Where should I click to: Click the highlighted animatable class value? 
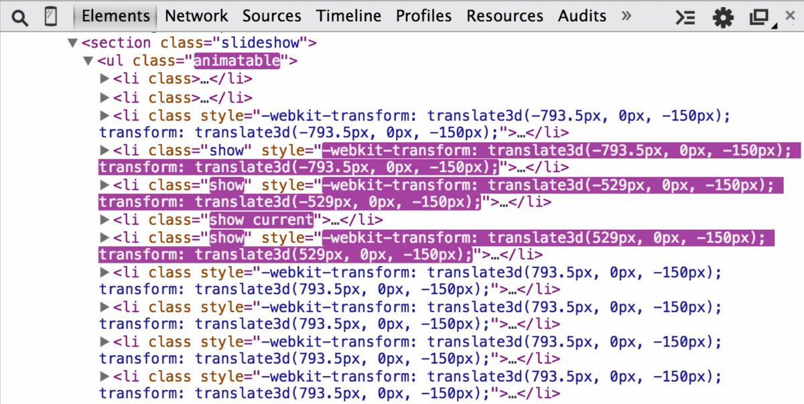tap(237, 61)
